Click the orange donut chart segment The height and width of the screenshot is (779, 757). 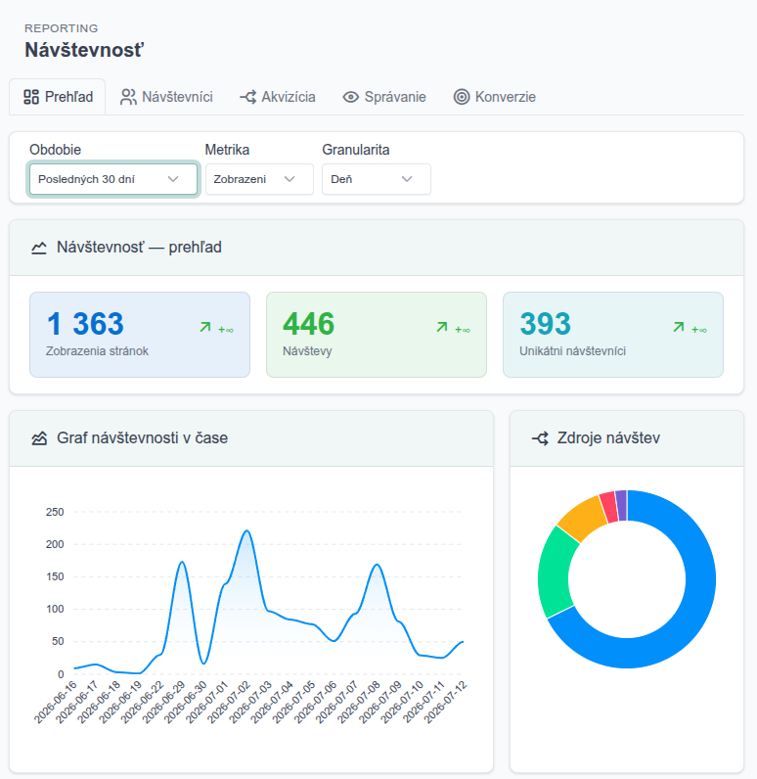(x=584, y=519)
